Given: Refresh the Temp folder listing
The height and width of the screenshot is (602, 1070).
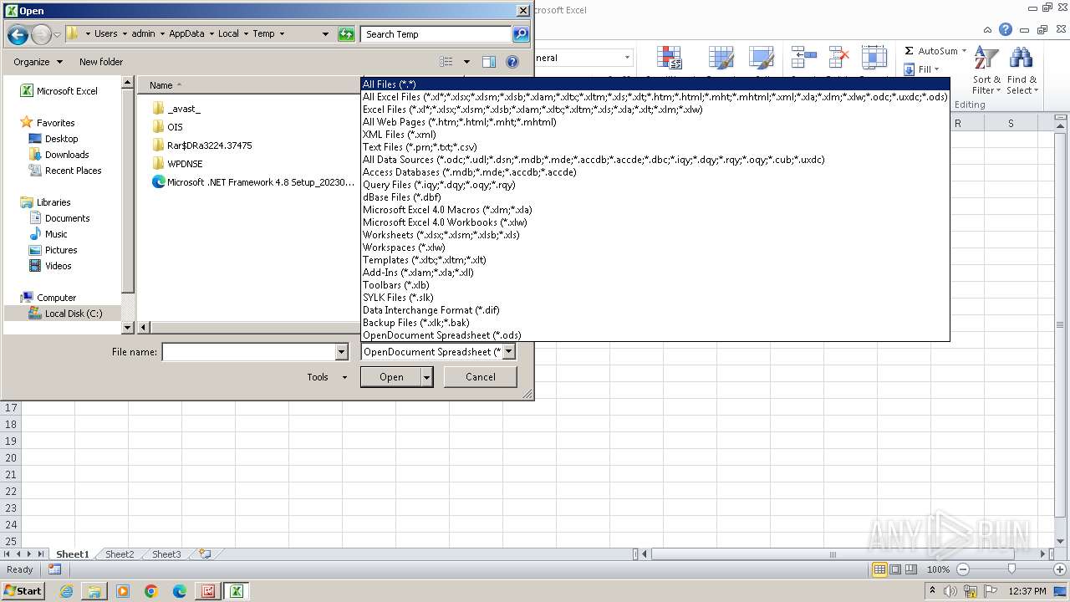Looking at the screenshot, I should 346,34.
